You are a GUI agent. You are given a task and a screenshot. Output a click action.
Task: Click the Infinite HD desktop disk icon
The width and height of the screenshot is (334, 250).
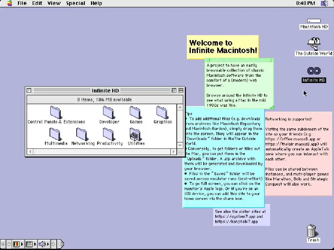coord(314,71)
